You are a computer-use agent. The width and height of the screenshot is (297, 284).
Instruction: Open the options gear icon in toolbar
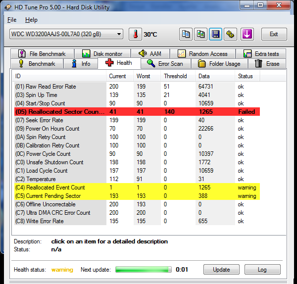click(x=231, y=34)
